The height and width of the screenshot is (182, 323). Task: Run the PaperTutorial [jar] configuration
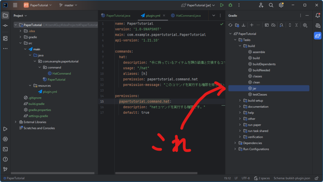222,5
